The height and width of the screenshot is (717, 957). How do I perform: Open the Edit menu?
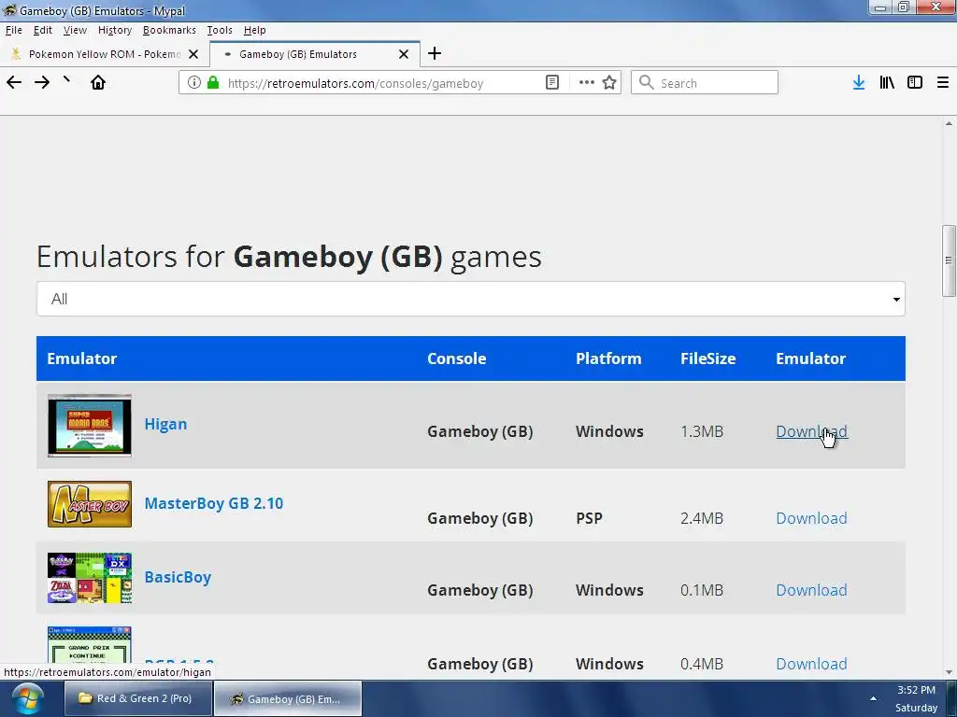43,30
